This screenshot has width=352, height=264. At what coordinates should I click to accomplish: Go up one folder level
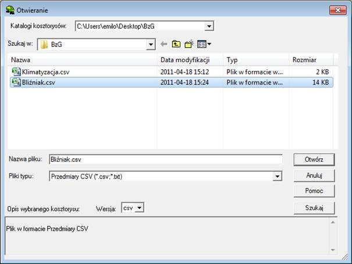point(176,44)
